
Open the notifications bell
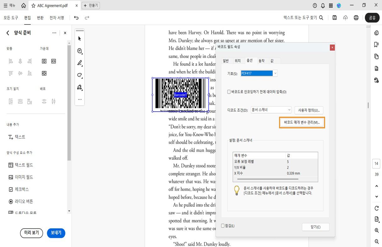tap(323, 5)
